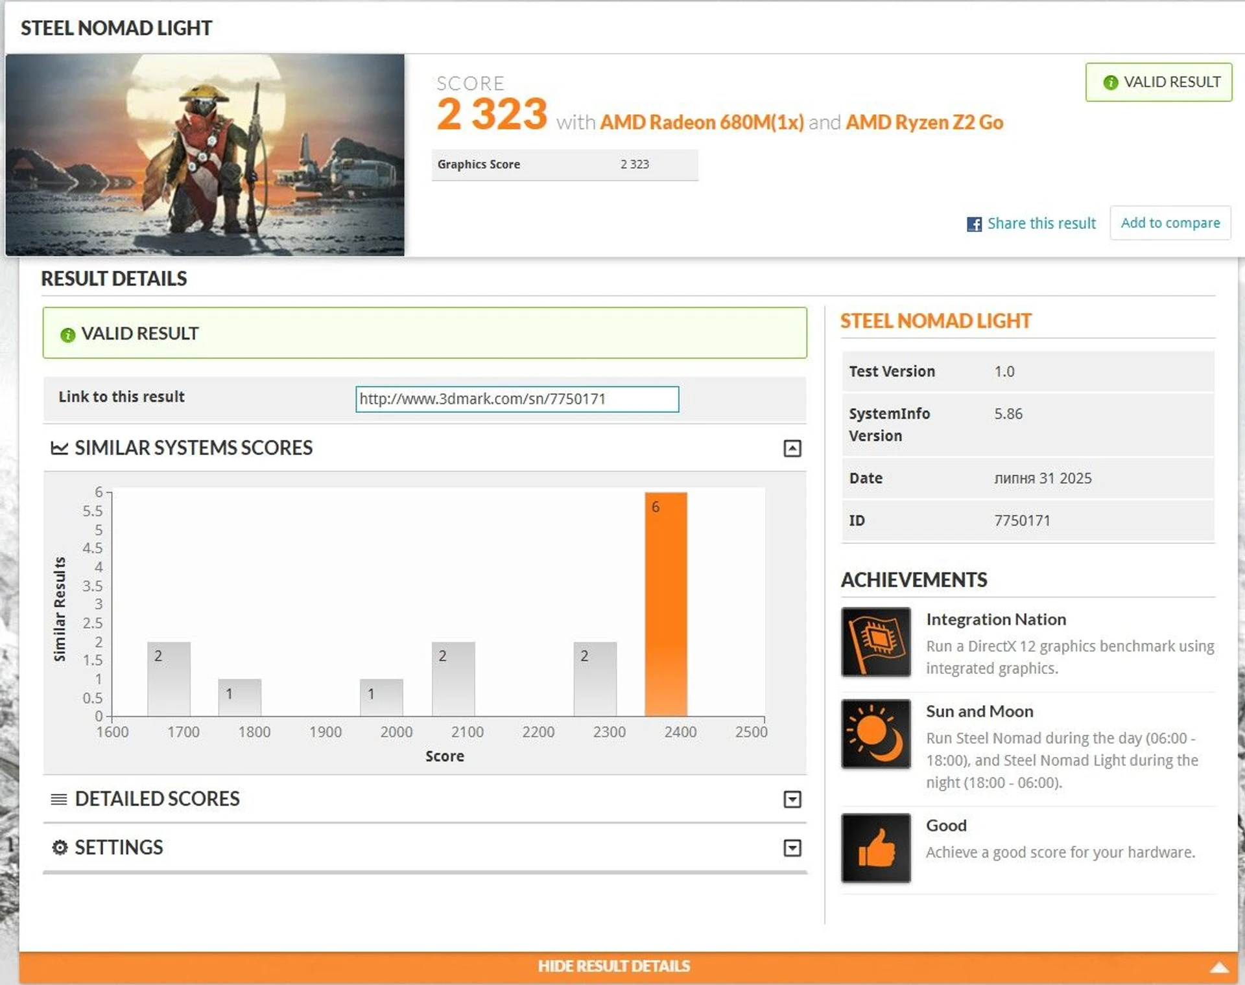Click the orange bar labeled 6 in chart
Image resolution: width=1245 pixels, height=985 pixels.
click(665, 605)
